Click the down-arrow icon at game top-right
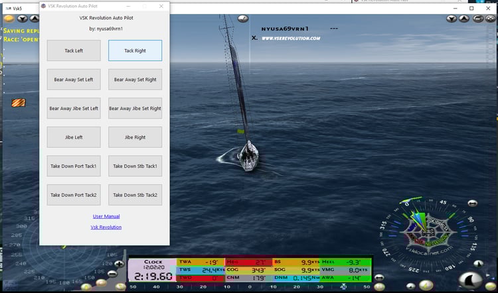498x293 pixels. [452, 19]
